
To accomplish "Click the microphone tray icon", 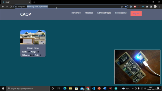I will tap(139, 88).
